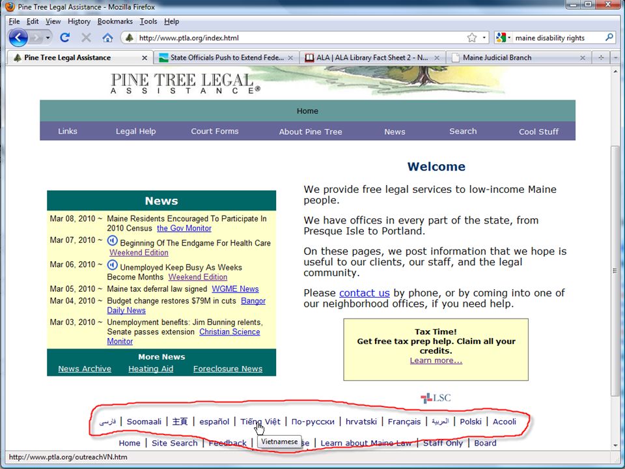Bookmark this page with the star icon
This screenshot has height=469, width=625.
pos(472,38)
